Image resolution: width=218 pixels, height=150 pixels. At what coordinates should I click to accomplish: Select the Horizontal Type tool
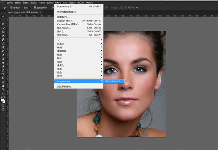3,74
